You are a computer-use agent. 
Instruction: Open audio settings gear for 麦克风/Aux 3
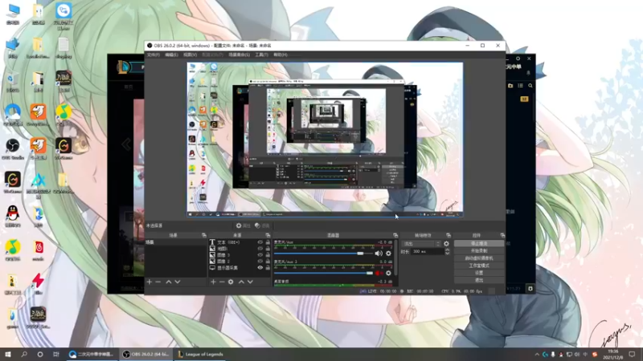[388, 273]
